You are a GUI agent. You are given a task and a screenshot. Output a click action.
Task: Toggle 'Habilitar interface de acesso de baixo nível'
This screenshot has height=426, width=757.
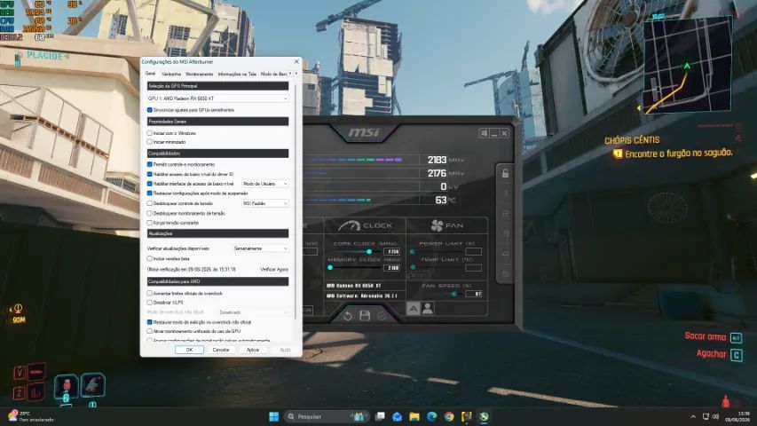pos(150,184)
